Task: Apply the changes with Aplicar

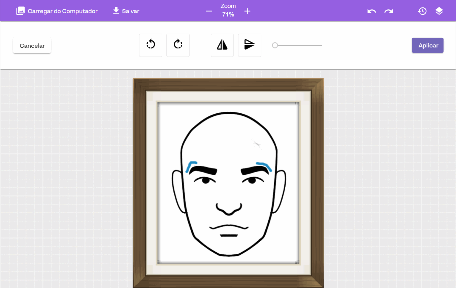Action: pyautogui.click(x=427, y=45)
